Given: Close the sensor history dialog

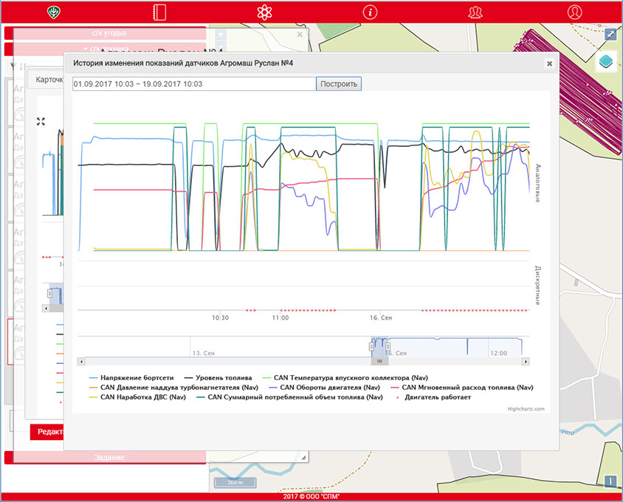Looking at the screenshot, I should (x=549, y=63).
